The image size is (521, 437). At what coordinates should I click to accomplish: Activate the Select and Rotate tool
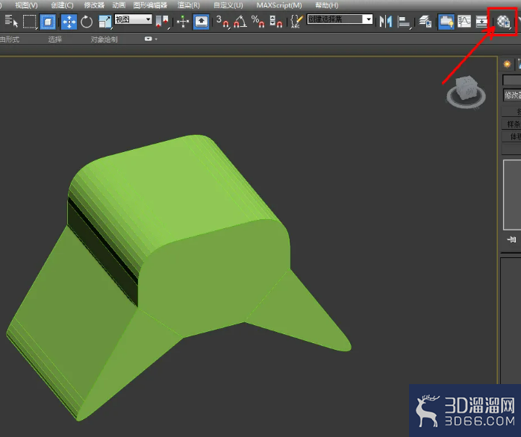coord(87,22)
